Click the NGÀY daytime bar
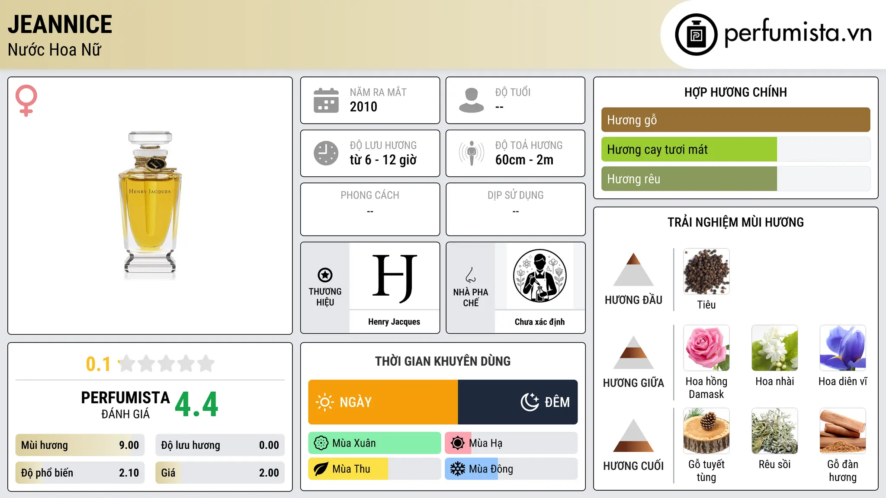Screen dimensions: 886x498 [x=383, y=402]
